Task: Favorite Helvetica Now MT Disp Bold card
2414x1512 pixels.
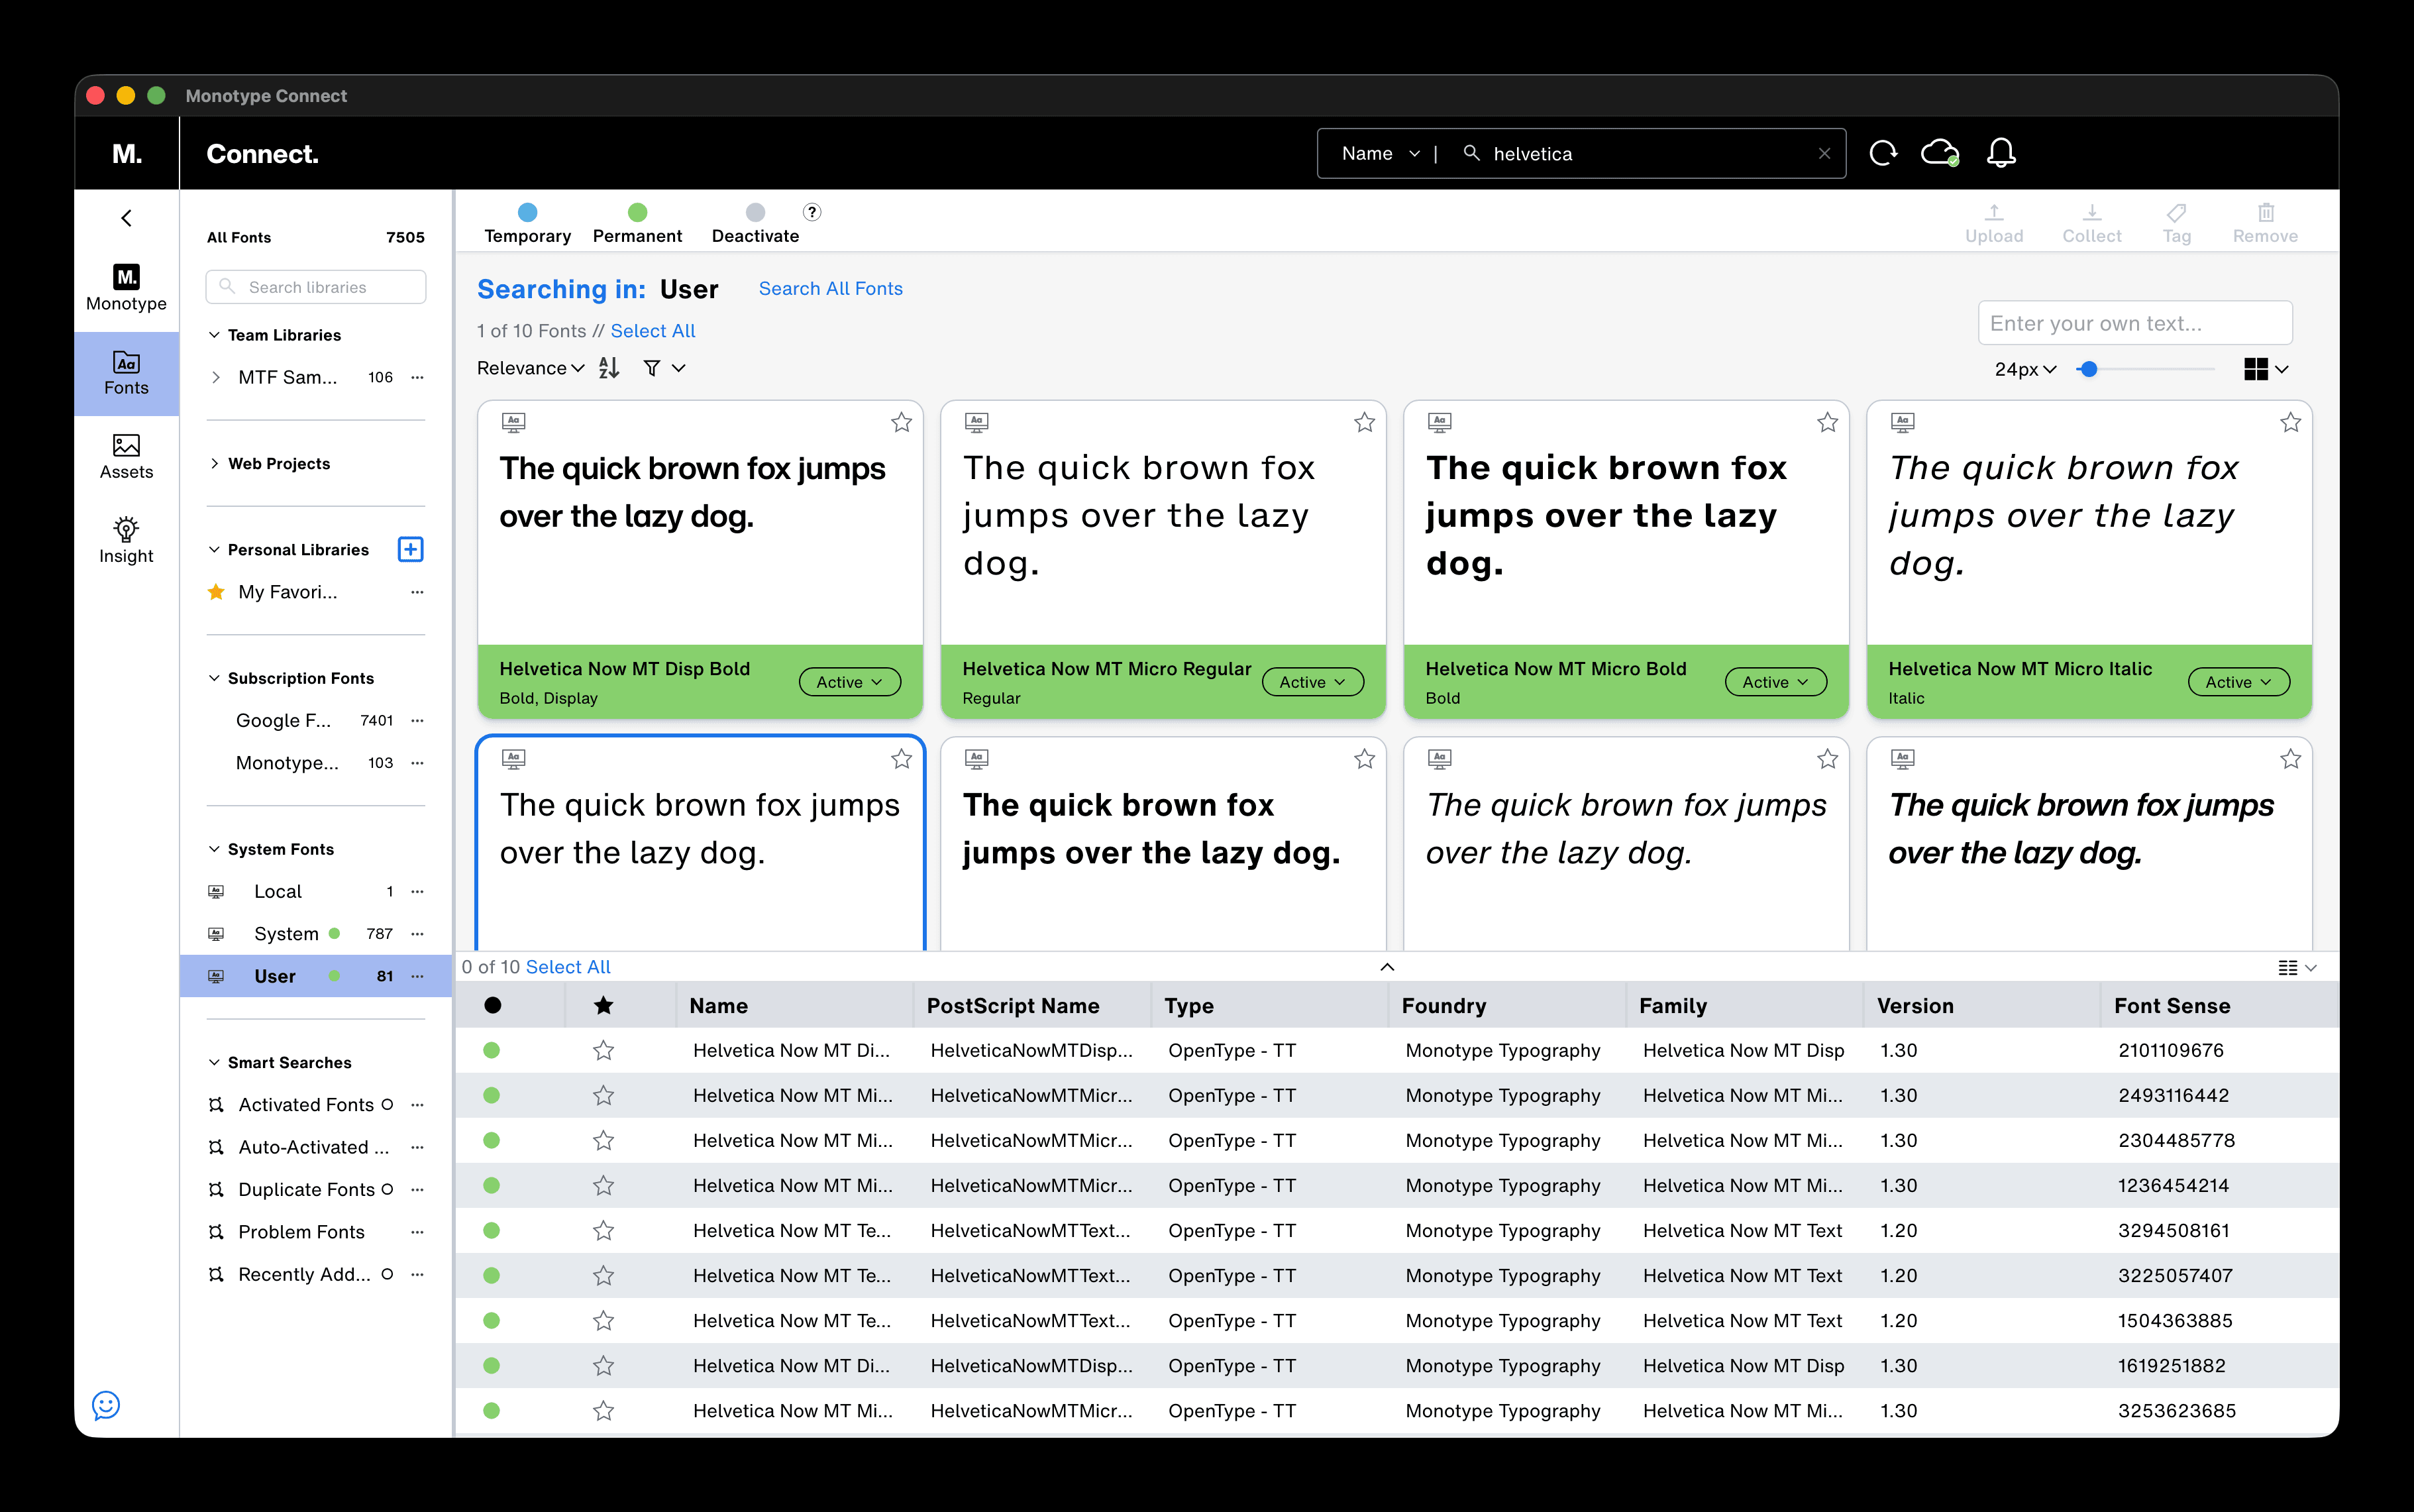Action: 902,422
